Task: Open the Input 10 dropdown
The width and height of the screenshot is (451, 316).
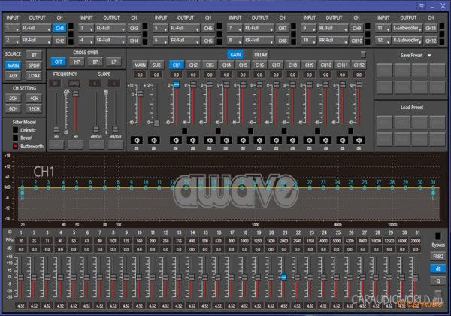Action: tap(309, 41)
